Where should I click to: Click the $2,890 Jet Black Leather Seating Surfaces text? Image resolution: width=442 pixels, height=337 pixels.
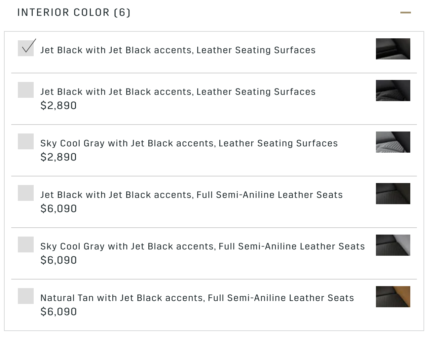coord(178,92)
